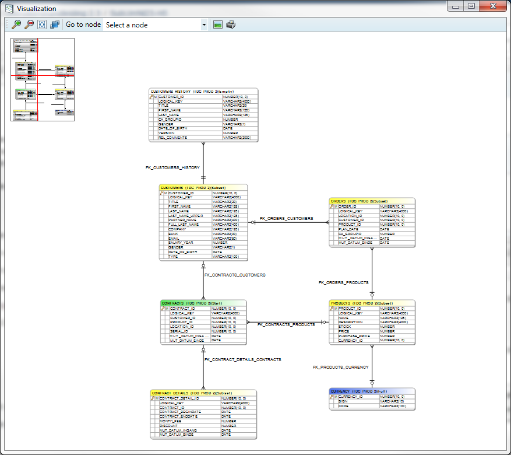The image size is (511, 455).
Task: Select the blue CURRENCY table header
Action: click(372, 391)
